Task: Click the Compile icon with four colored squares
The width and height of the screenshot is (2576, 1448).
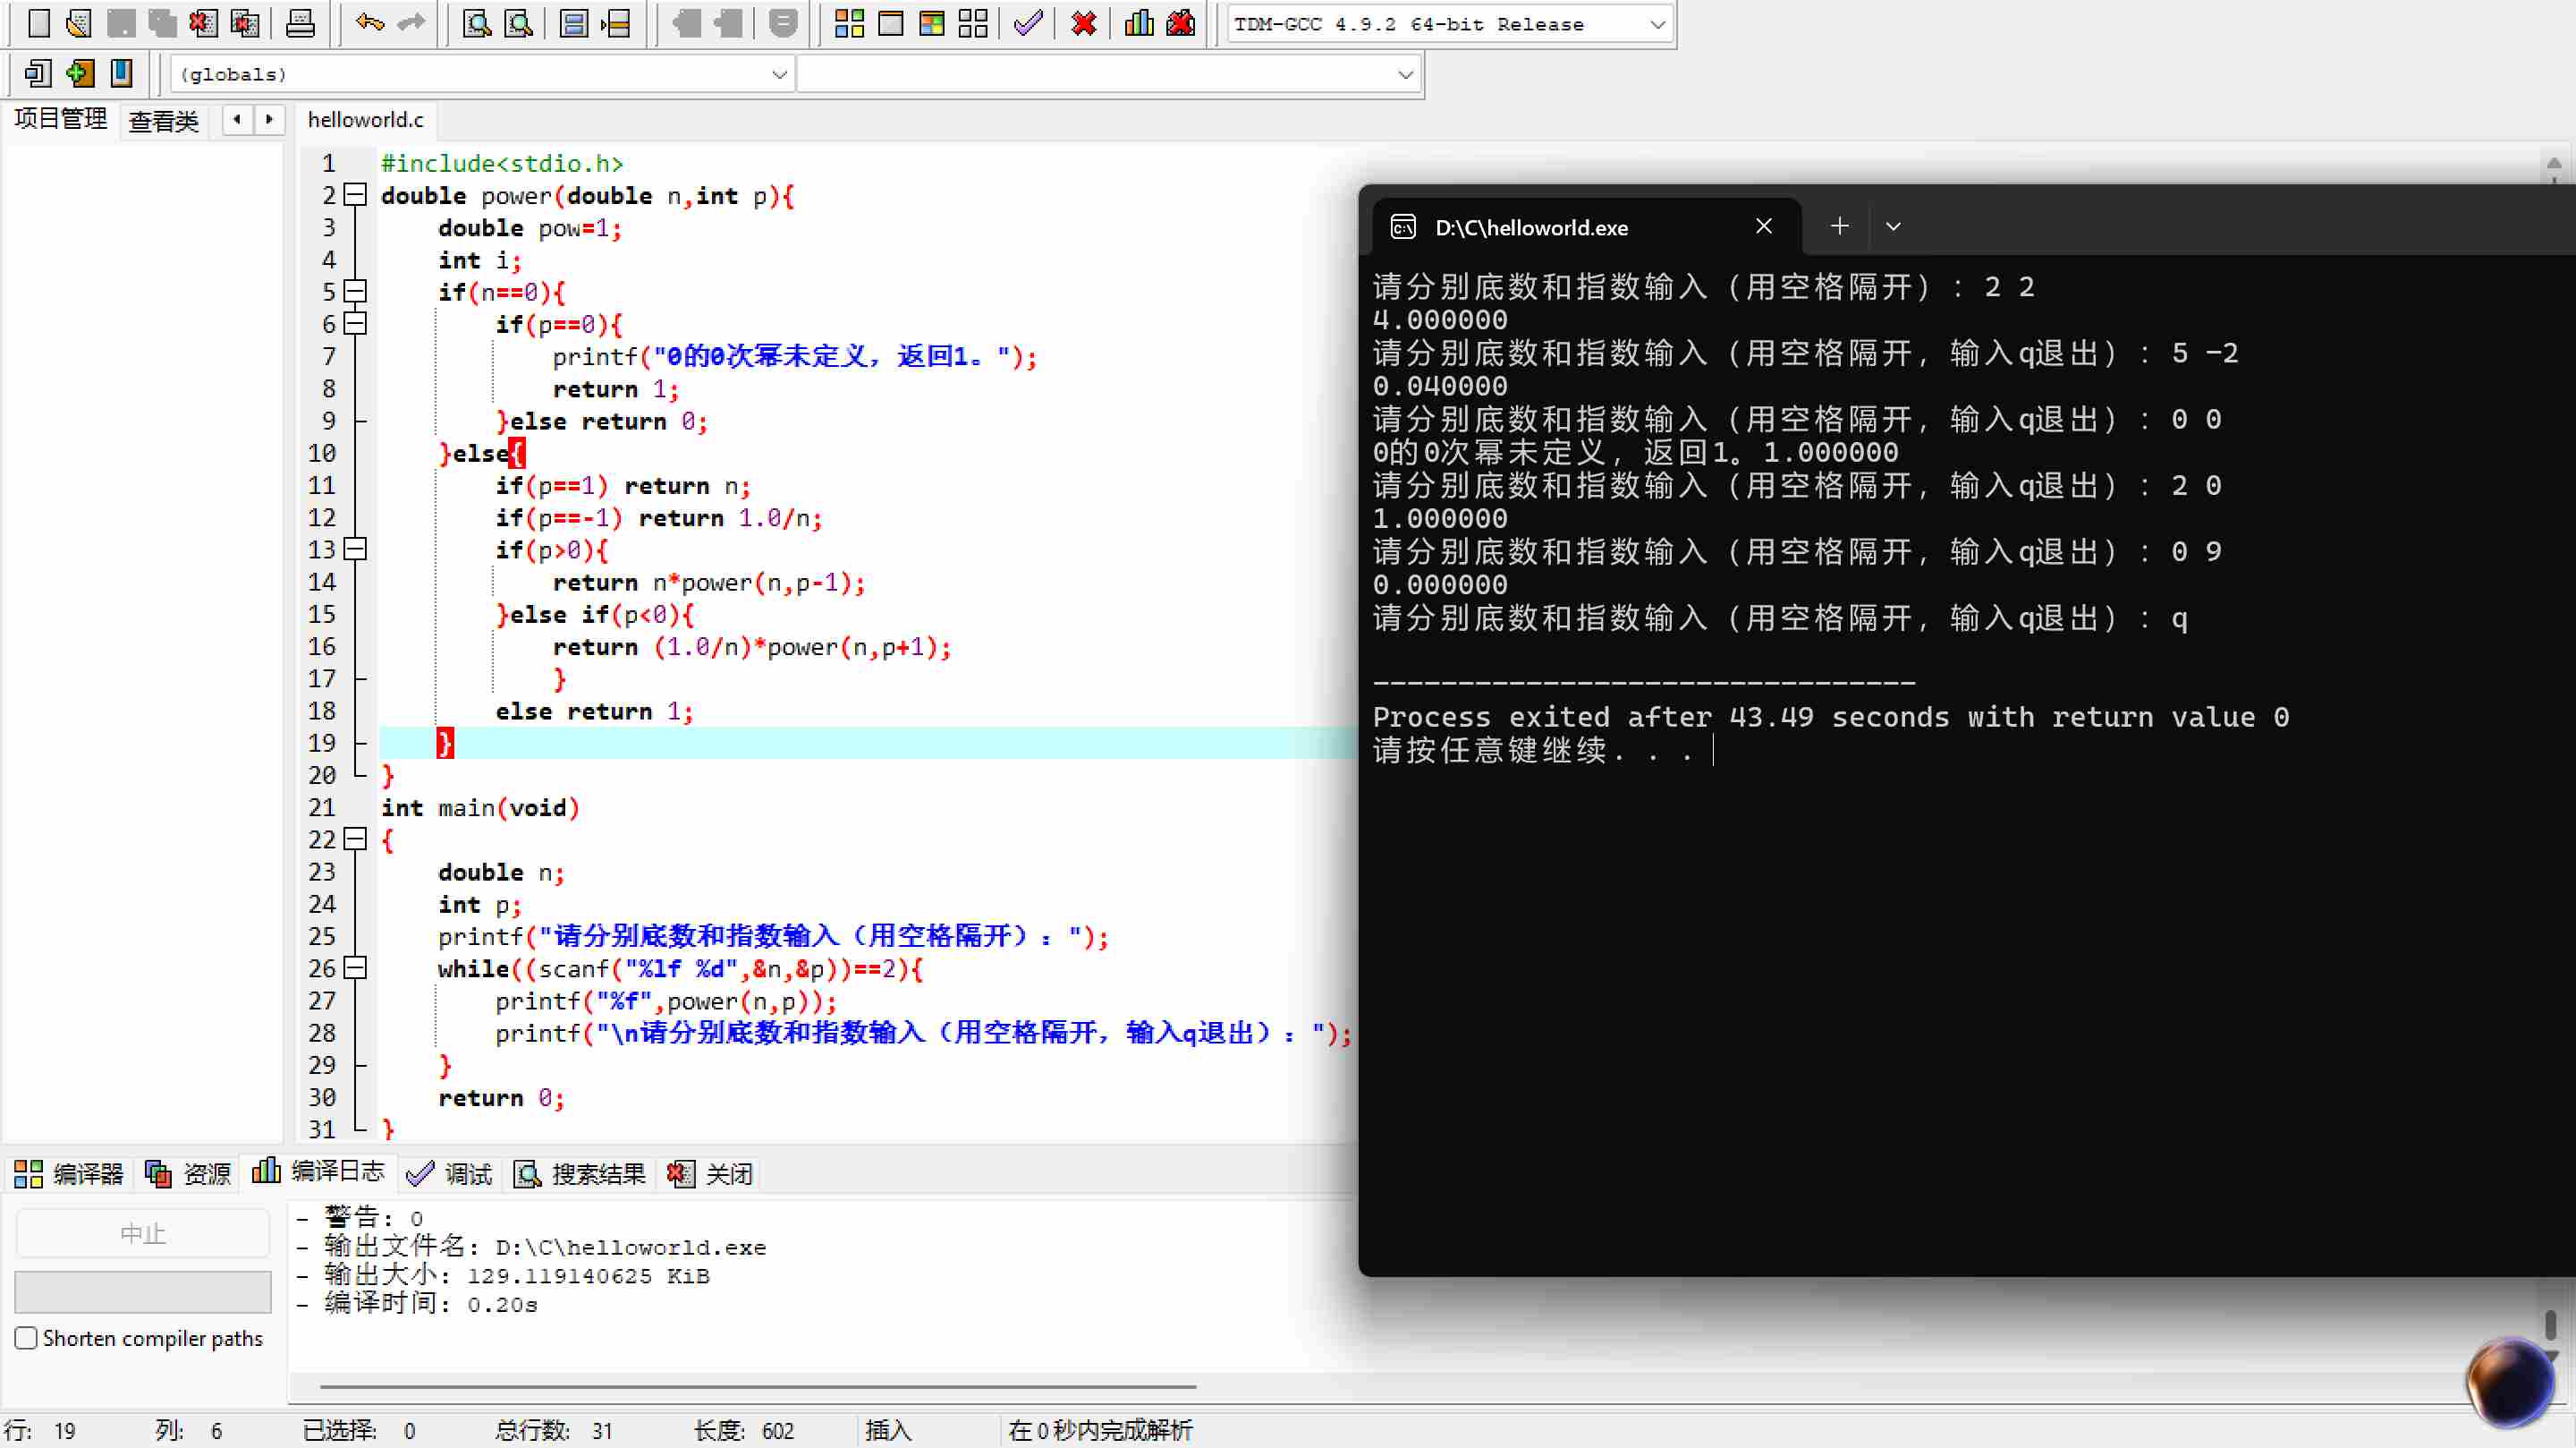Action: pyautogui.click(x=849, y=22)
